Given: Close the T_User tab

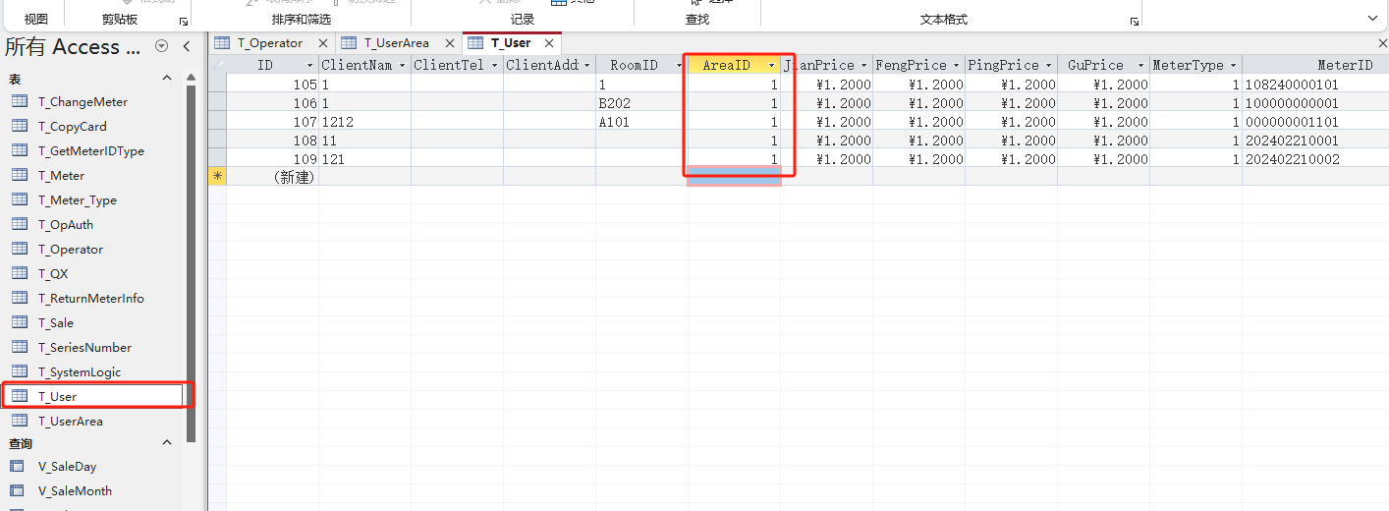Looking at the screenshot, I should point(549,43).
